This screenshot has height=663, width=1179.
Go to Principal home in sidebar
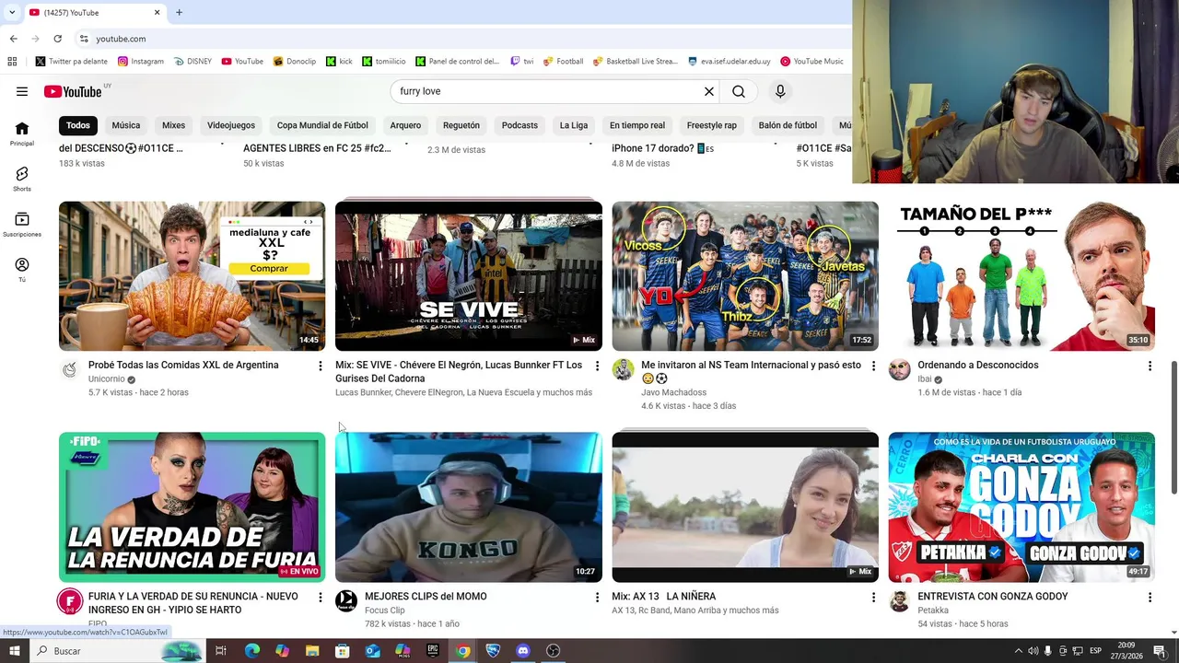point(22,134)
